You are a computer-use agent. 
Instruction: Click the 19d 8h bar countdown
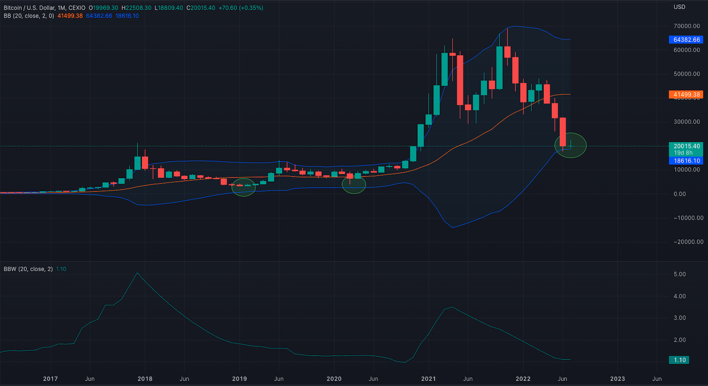point(682,153)
